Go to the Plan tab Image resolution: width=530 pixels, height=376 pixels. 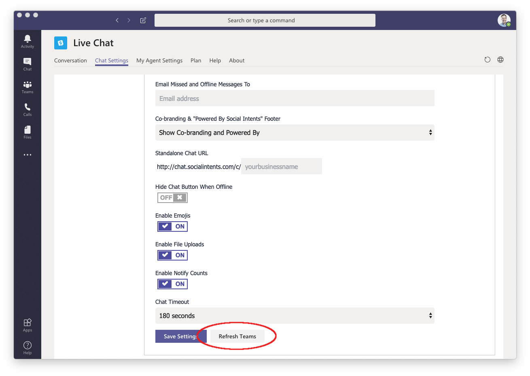pyautogui.click(x=196, y=60)
